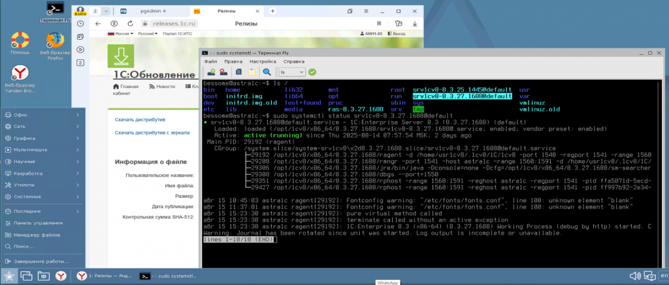Open the 'ls' command combo box in terminal
Screen dimensions: 669x285
(292, 72)
